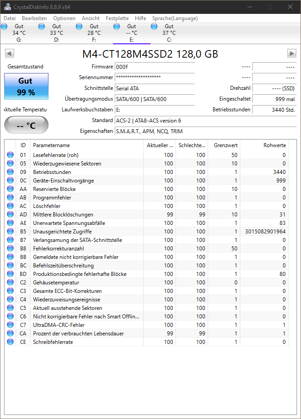Click status orb for Unerwartete Spannungsabfälle
This screenshot has height=419, width=301.
point(10,223)
